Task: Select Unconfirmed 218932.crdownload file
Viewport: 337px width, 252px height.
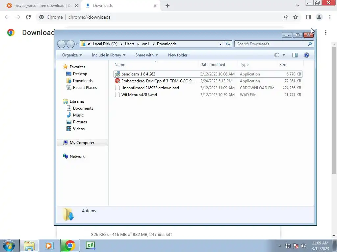Action: 208,88
